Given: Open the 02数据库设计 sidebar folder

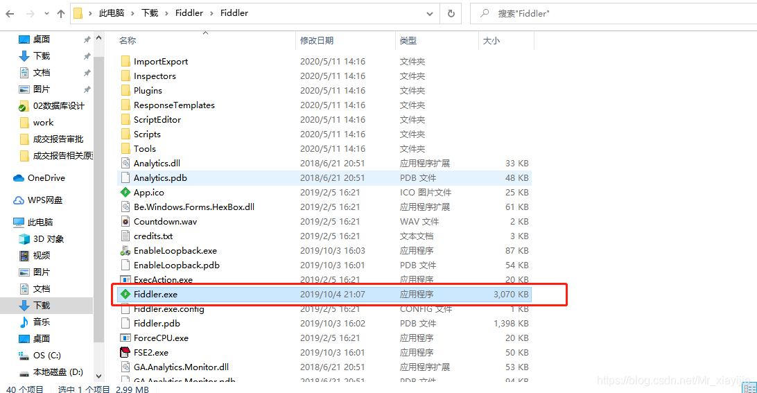Looking at the screenshot, I should (x=59, y=106).
